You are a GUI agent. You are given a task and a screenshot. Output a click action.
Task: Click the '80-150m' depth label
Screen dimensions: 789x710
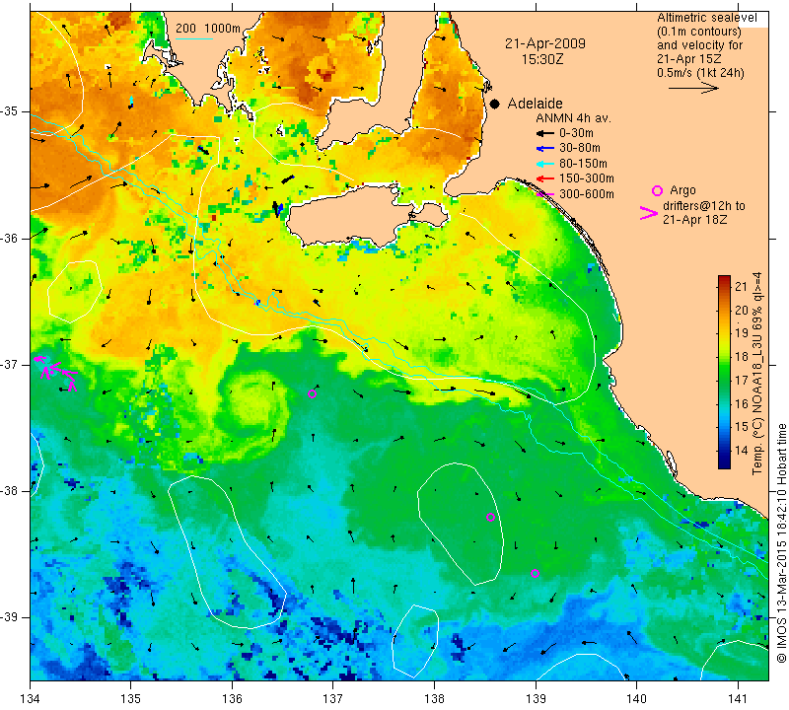pyautogui.click(x=583, y=164)
